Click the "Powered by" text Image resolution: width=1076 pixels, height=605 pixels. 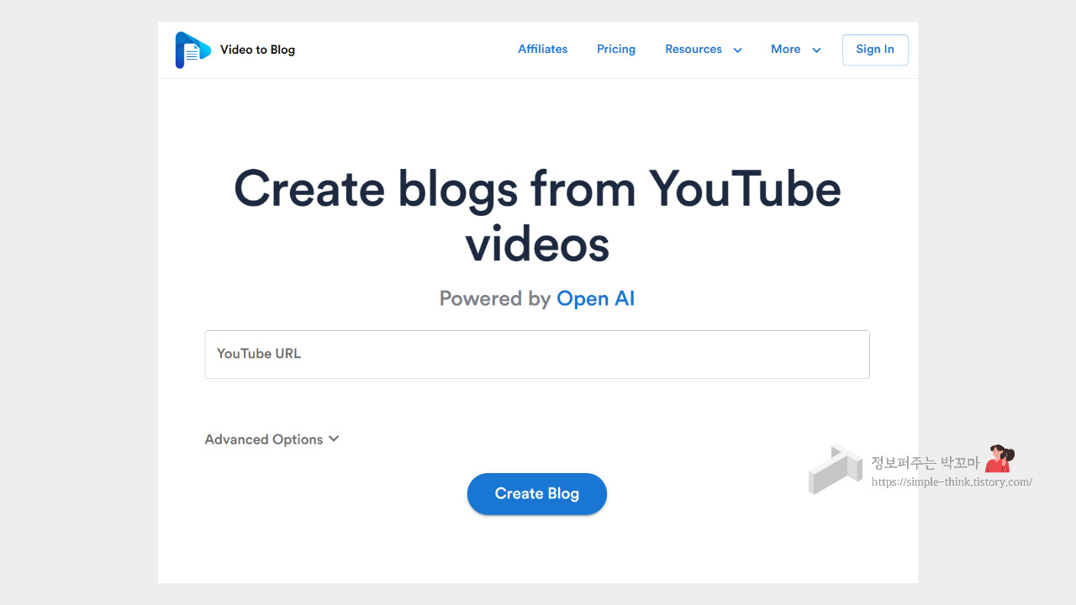click(495, 299)
